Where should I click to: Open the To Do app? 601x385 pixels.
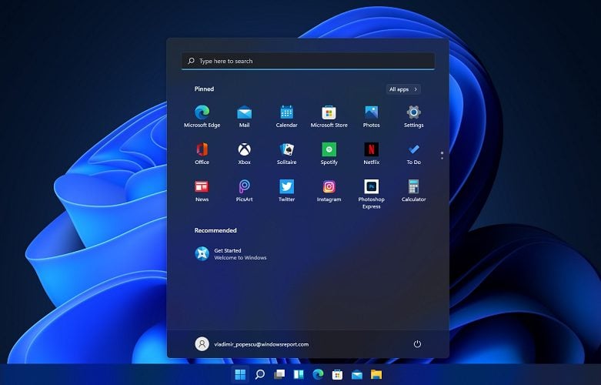tap(413, 153)
